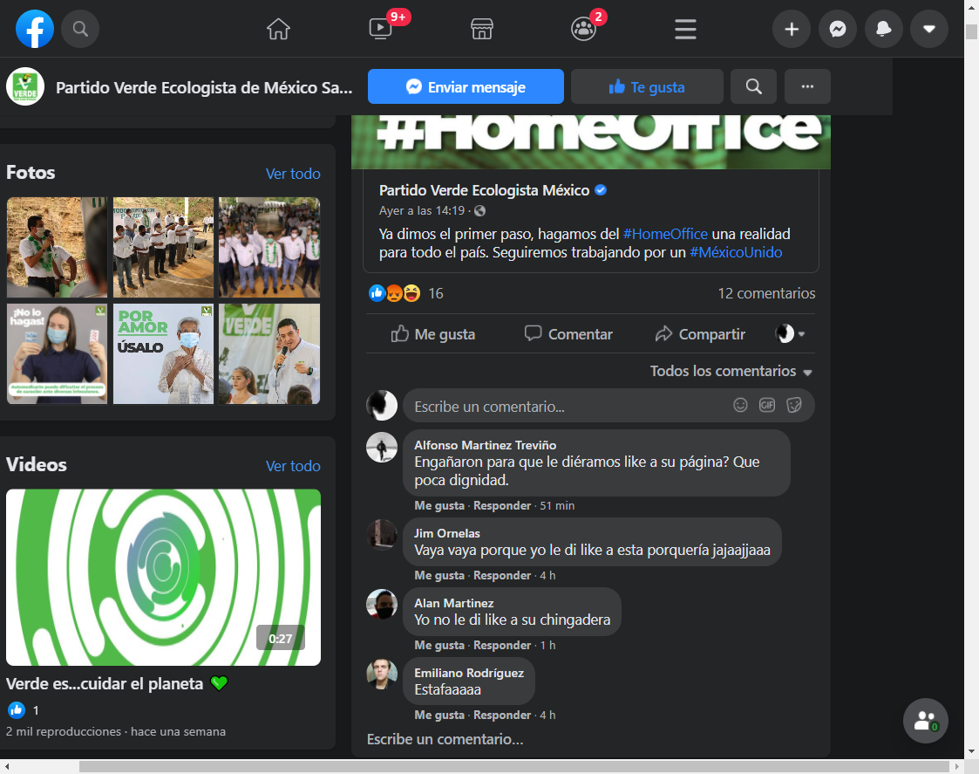The width and height of the screenshot is (979, 774).
Task: Open the new group chat floating button
Action: pyautogui.click(x=925, y=721)
